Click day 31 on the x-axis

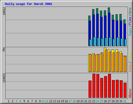pos(125,101)
